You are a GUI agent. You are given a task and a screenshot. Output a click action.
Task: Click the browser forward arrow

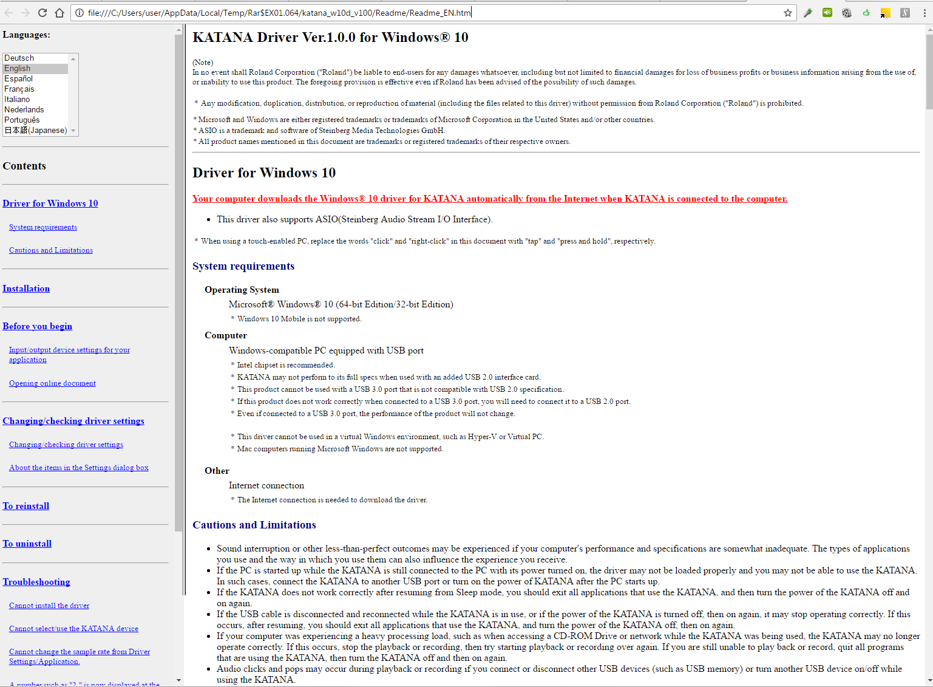point(25,13)
